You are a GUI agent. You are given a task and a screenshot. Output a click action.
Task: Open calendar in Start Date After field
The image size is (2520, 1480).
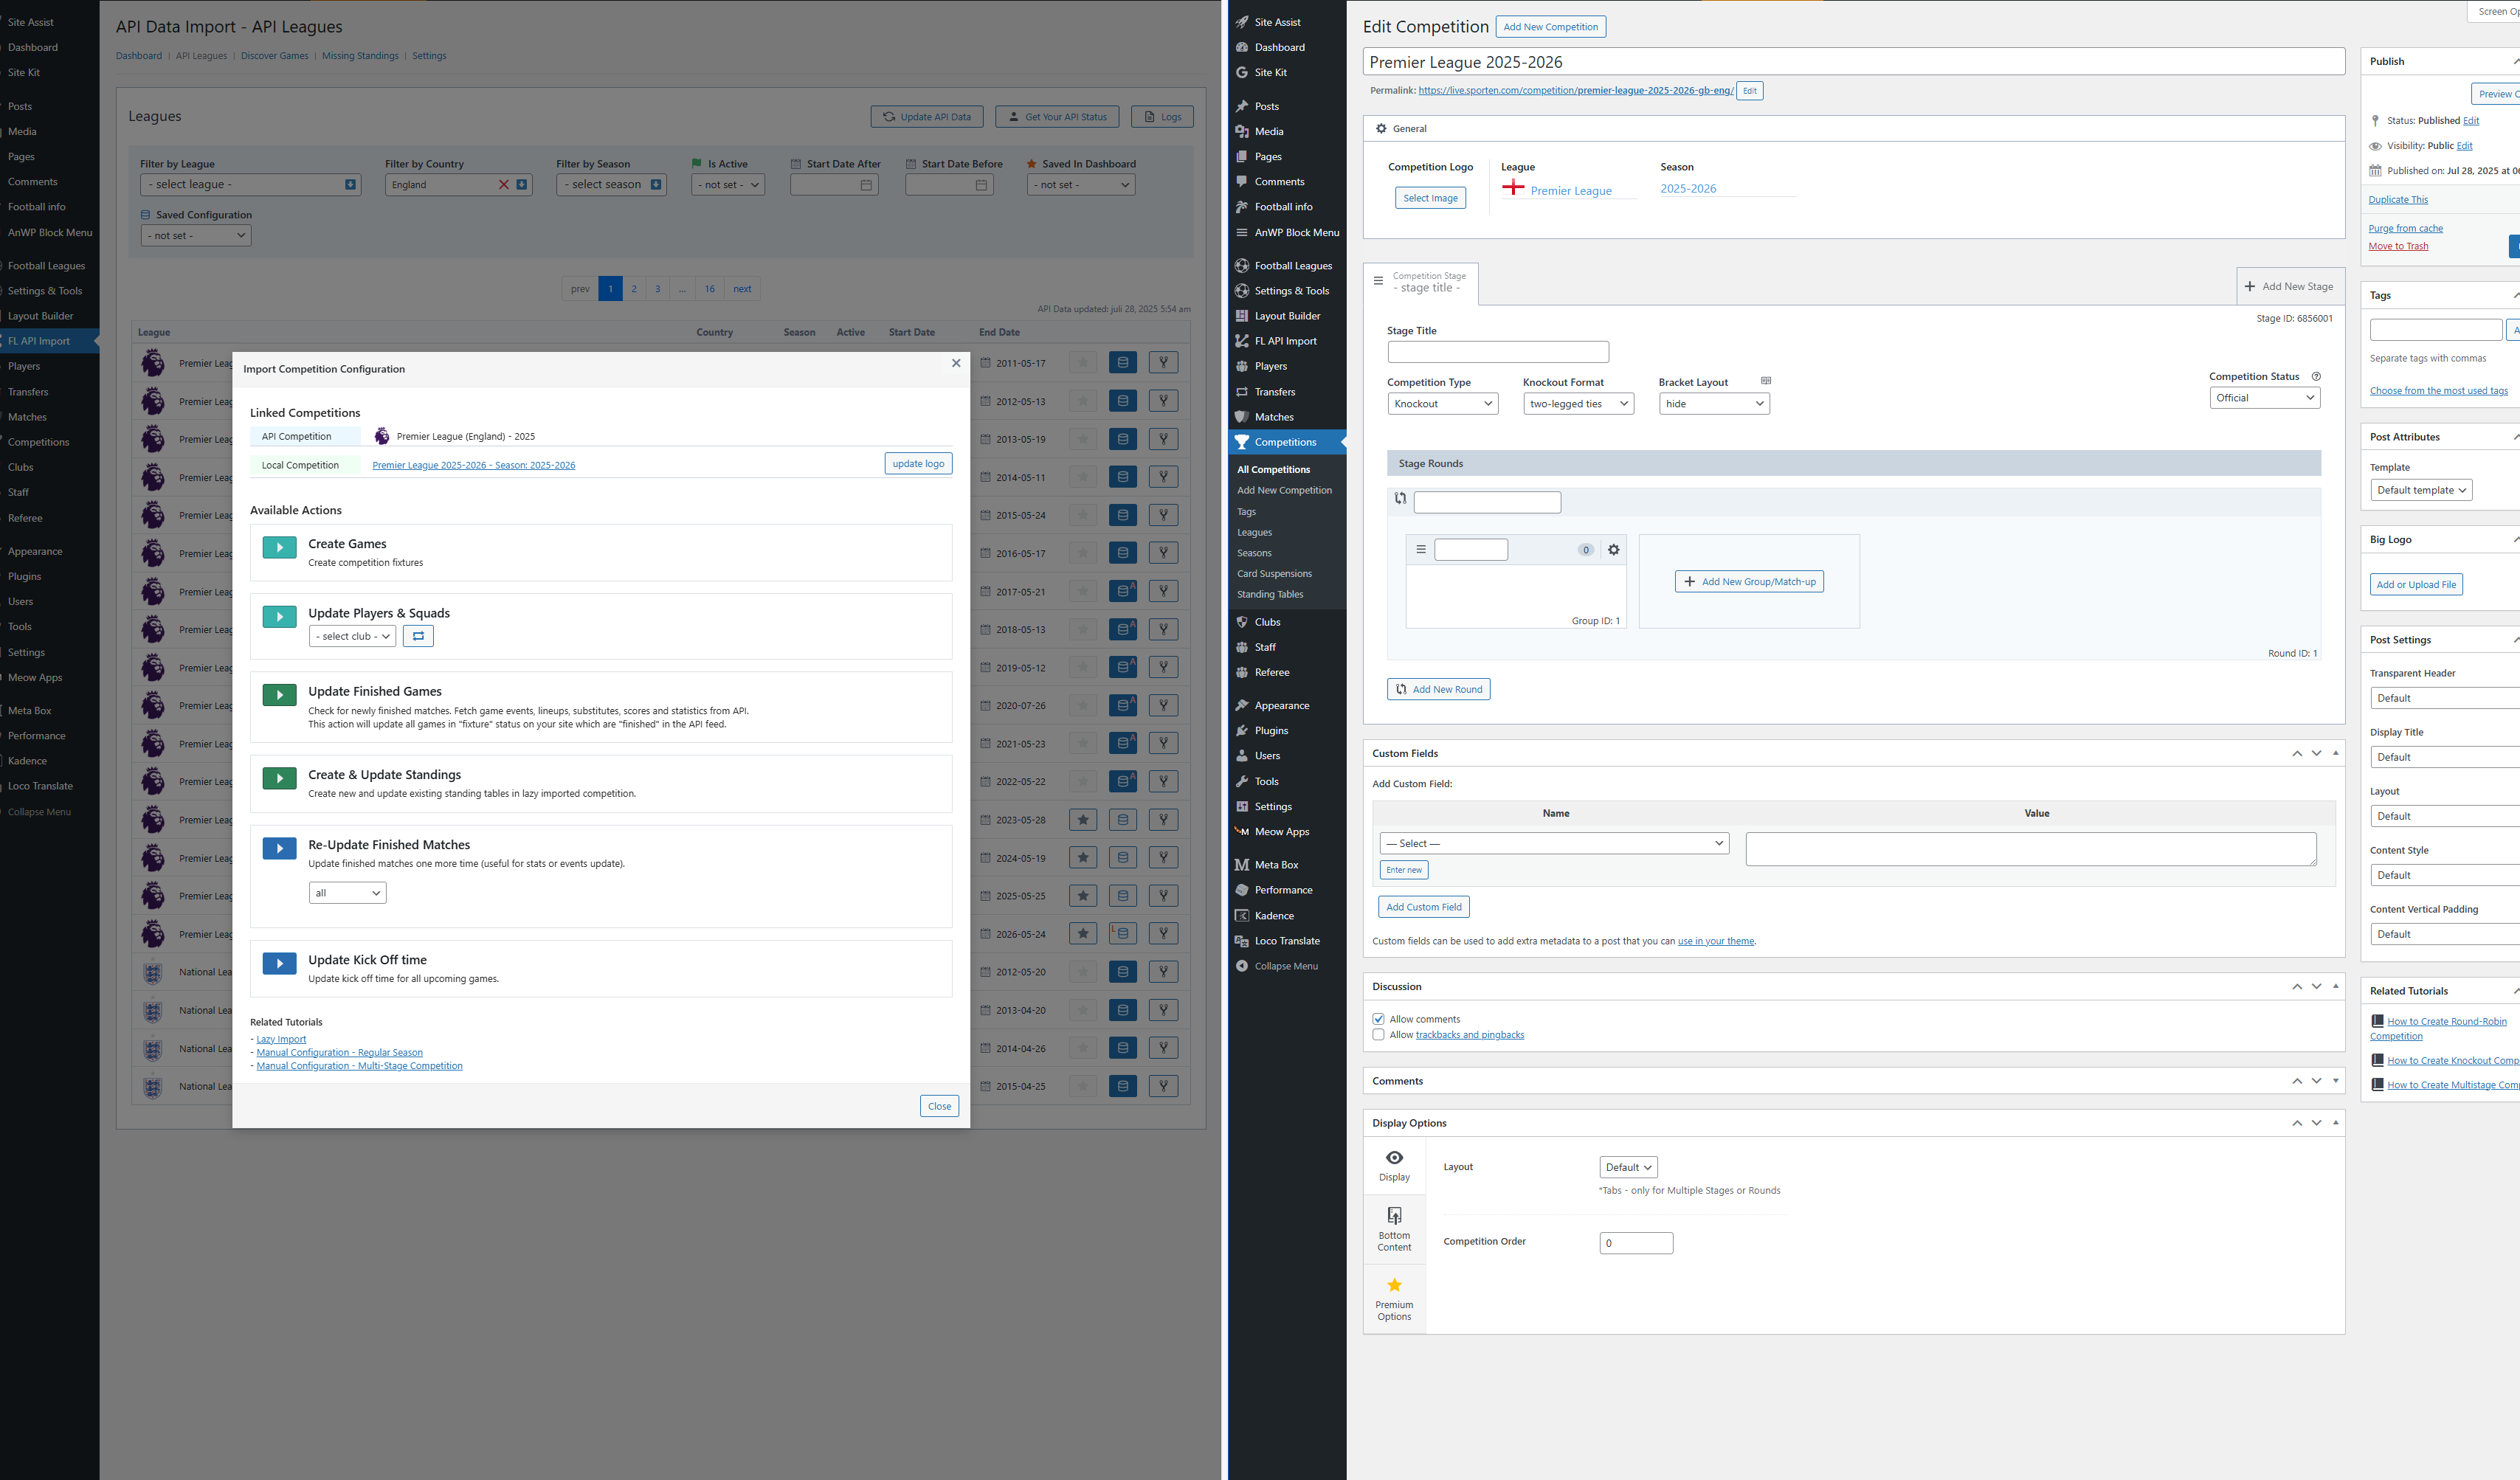[x=866, y=185]
